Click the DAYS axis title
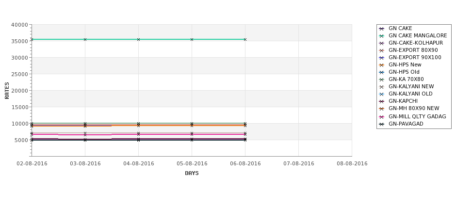This screenshot has height=208, width=473. pos(192,173)
